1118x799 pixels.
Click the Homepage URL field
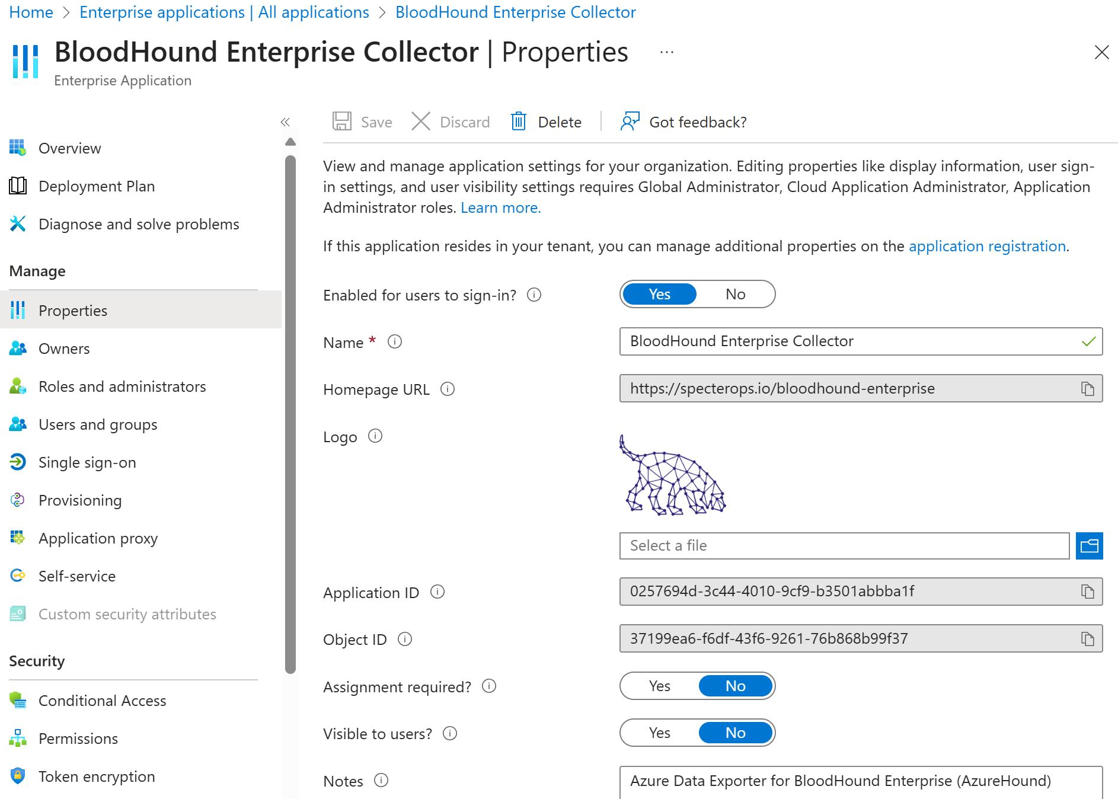click(861, 388)
